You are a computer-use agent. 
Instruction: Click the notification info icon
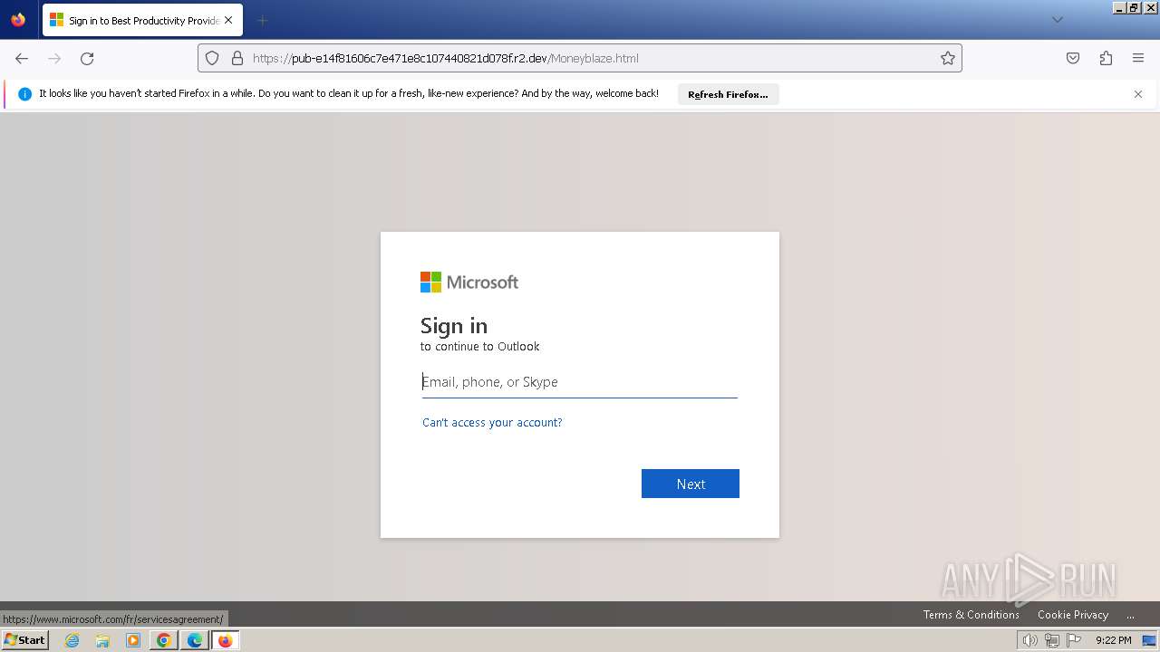[24, 94]
